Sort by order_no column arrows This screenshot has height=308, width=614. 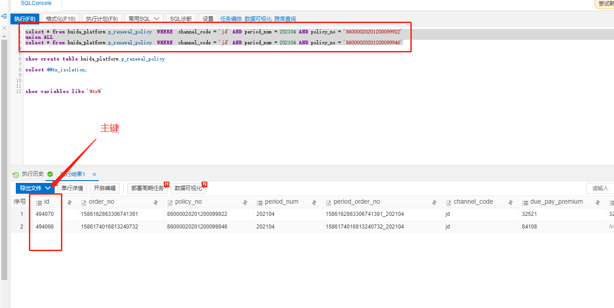tap(156, 203)
